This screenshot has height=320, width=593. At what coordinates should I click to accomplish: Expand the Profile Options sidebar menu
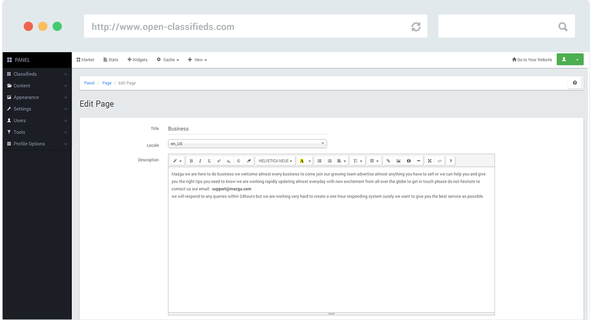[x=37, y=144]
